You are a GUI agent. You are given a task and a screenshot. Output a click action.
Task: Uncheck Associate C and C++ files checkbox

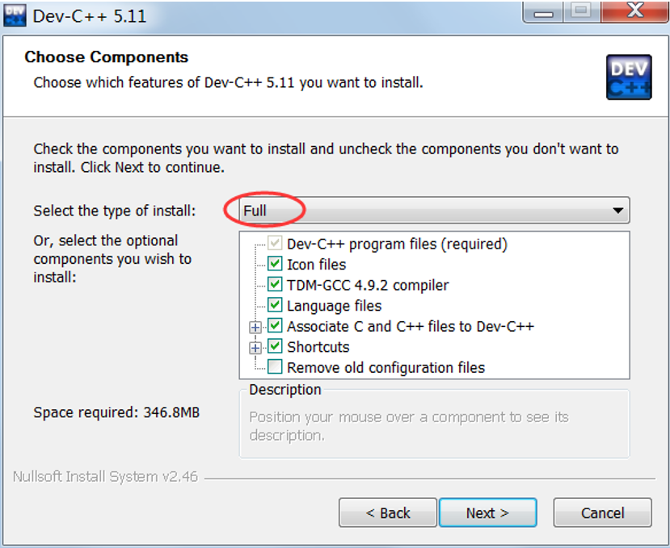click(276, 326)
